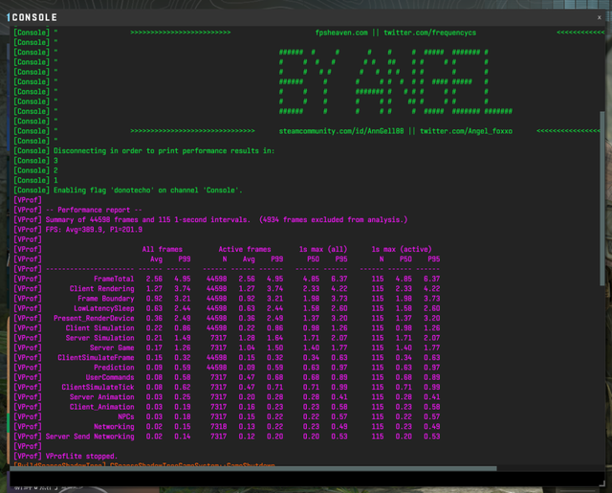Viewport: 612px width, 493px height.
Task: Select the Server Simulation row label
Action: 99,338
